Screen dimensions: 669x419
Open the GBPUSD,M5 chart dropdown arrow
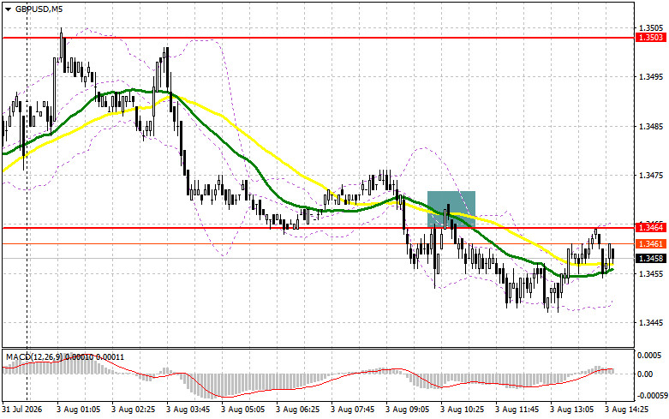coord(8,9)
